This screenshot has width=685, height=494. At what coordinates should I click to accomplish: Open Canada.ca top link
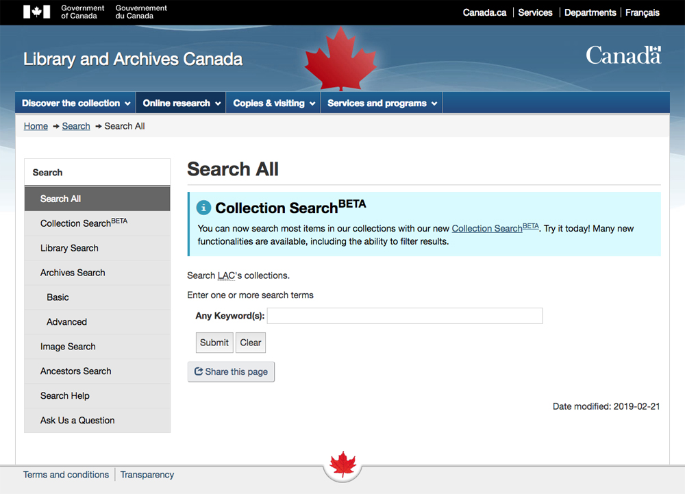pos(484,12)
